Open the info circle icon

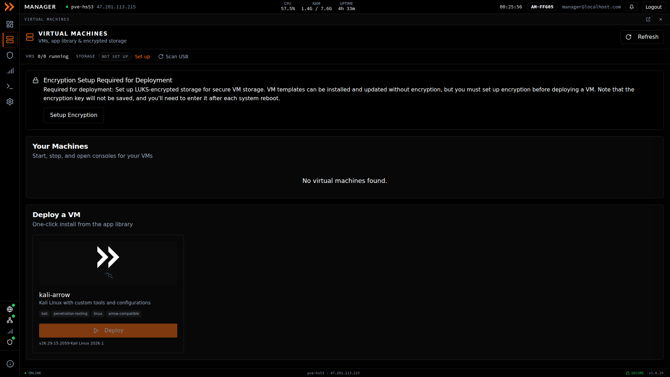coord(10,364)
